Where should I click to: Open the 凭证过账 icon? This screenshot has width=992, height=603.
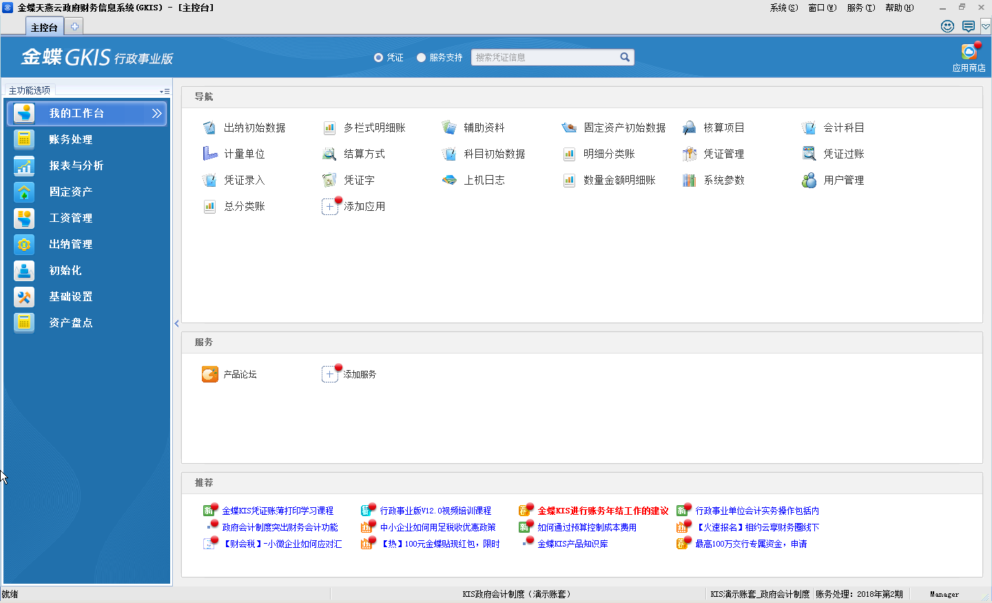pyautogui.click(x=809, y=154)
